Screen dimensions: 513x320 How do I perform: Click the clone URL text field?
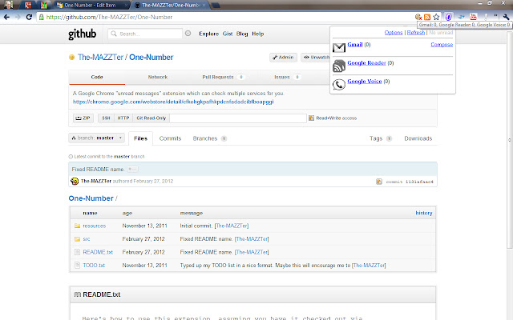coord(238,118)
